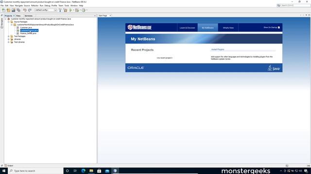Toggle the Show On Startup checkbox
The width and height of the screenshot is (311, 174).
[279, 28]
